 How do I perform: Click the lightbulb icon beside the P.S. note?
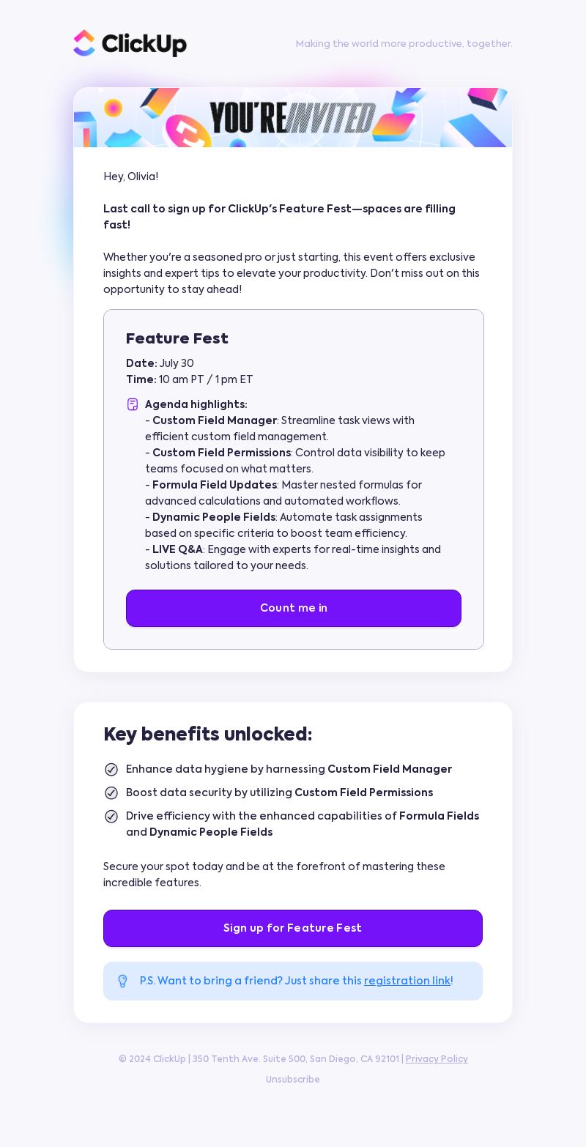pyautogui.click(x=122, y=981)
